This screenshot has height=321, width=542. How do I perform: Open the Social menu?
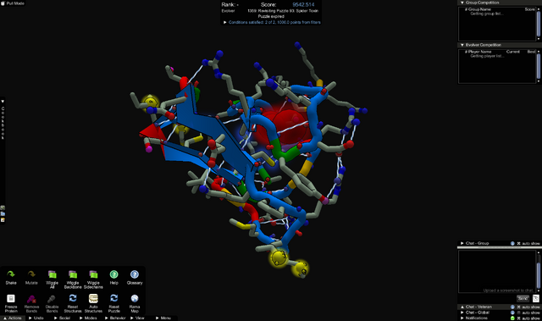pos(62,318)
